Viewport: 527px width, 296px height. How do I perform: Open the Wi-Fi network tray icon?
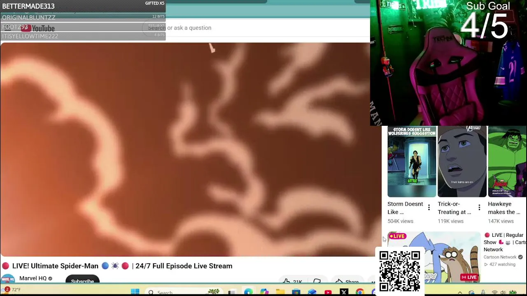point(494,293)
